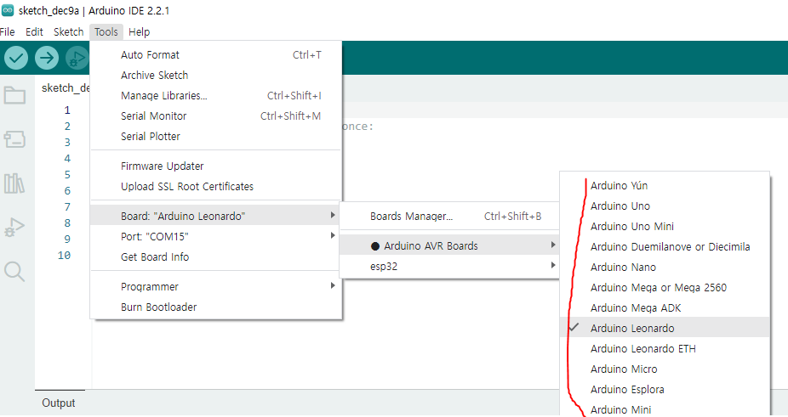Click the Arduino IDE logo in title bar

tap(8, 10)
